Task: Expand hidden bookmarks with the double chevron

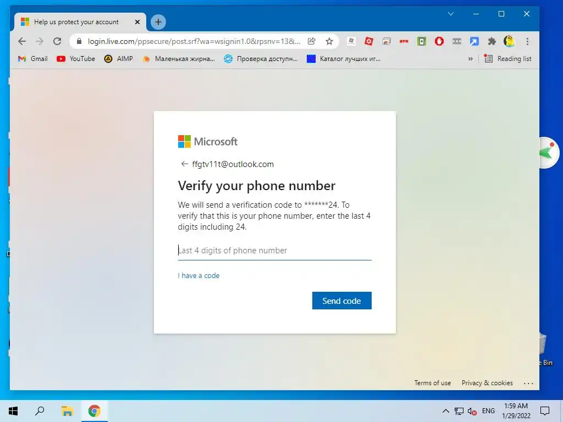Action: click(471, 58)
